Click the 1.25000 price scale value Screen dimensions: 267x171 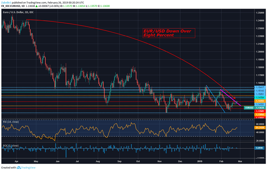260,13
